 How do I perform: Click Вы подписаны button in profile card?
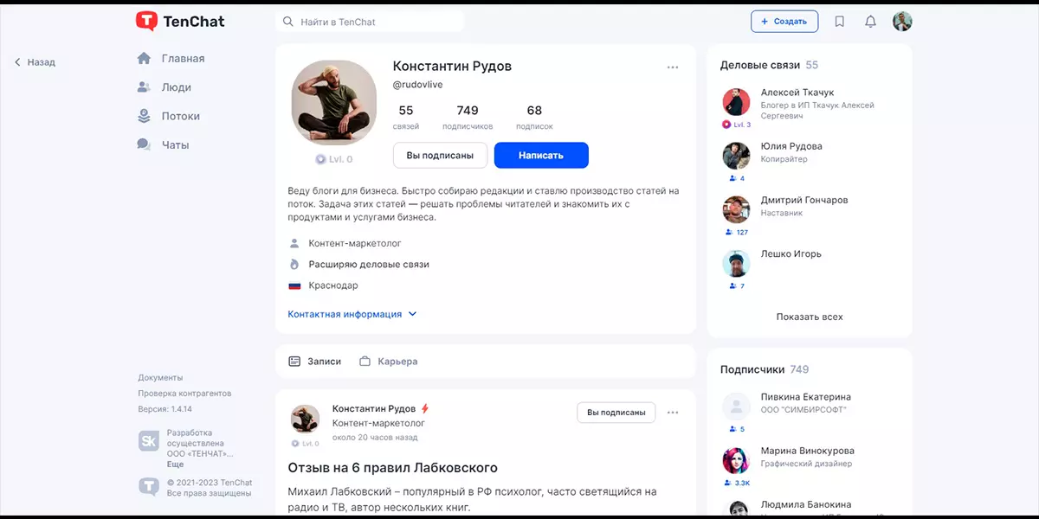point(440,156)
